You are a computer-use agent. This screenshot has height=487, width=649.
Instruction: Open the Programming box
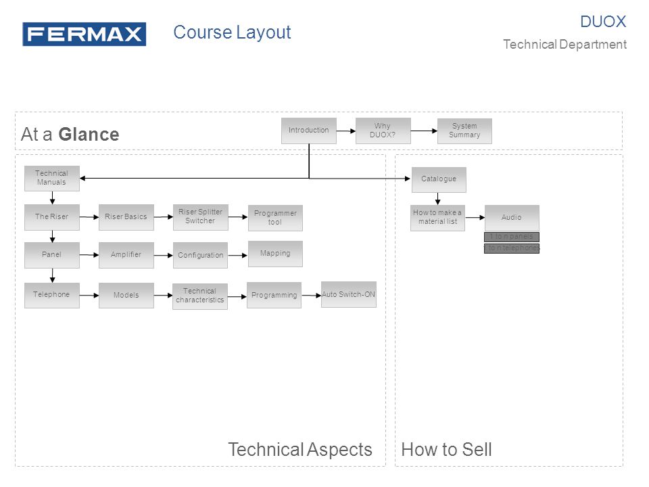(x=274, y=296)
